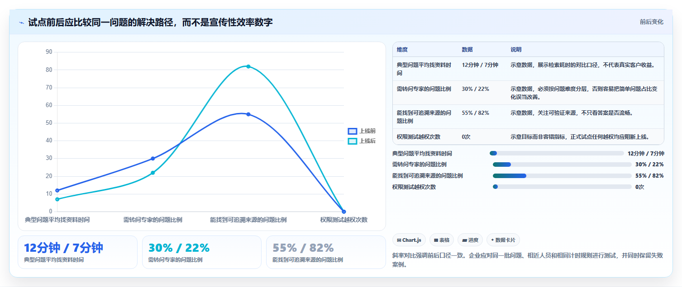Click table row label 需转问专家的问题比例

[424, 89]
